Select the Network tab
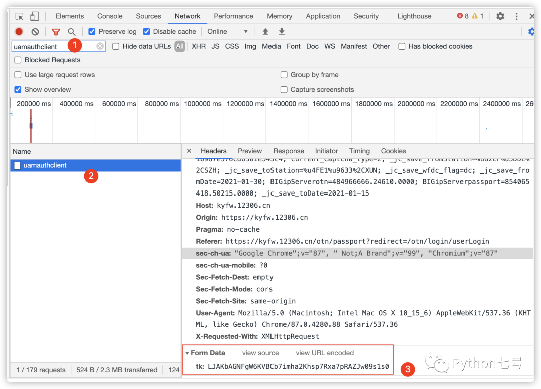 (187, 16)
